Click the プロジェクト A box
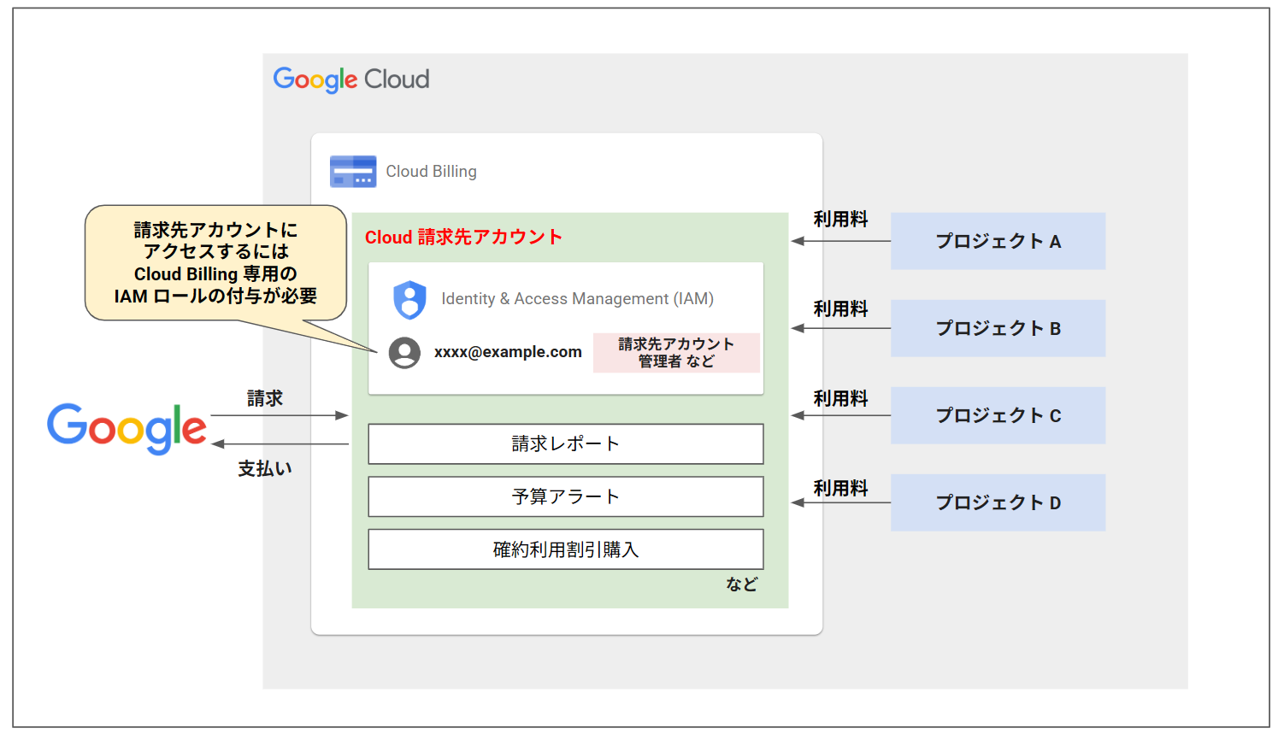 tap(998, 241)
